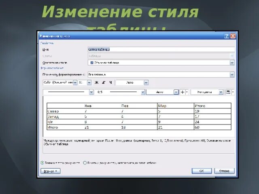Toggle bold (Ж) formatting
The image size is (259, 194).
click(96, 82)
